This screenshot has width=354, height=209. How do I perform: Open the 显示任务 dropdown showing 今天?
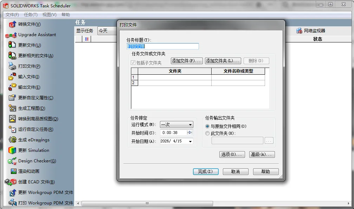[x=107, y=31]
